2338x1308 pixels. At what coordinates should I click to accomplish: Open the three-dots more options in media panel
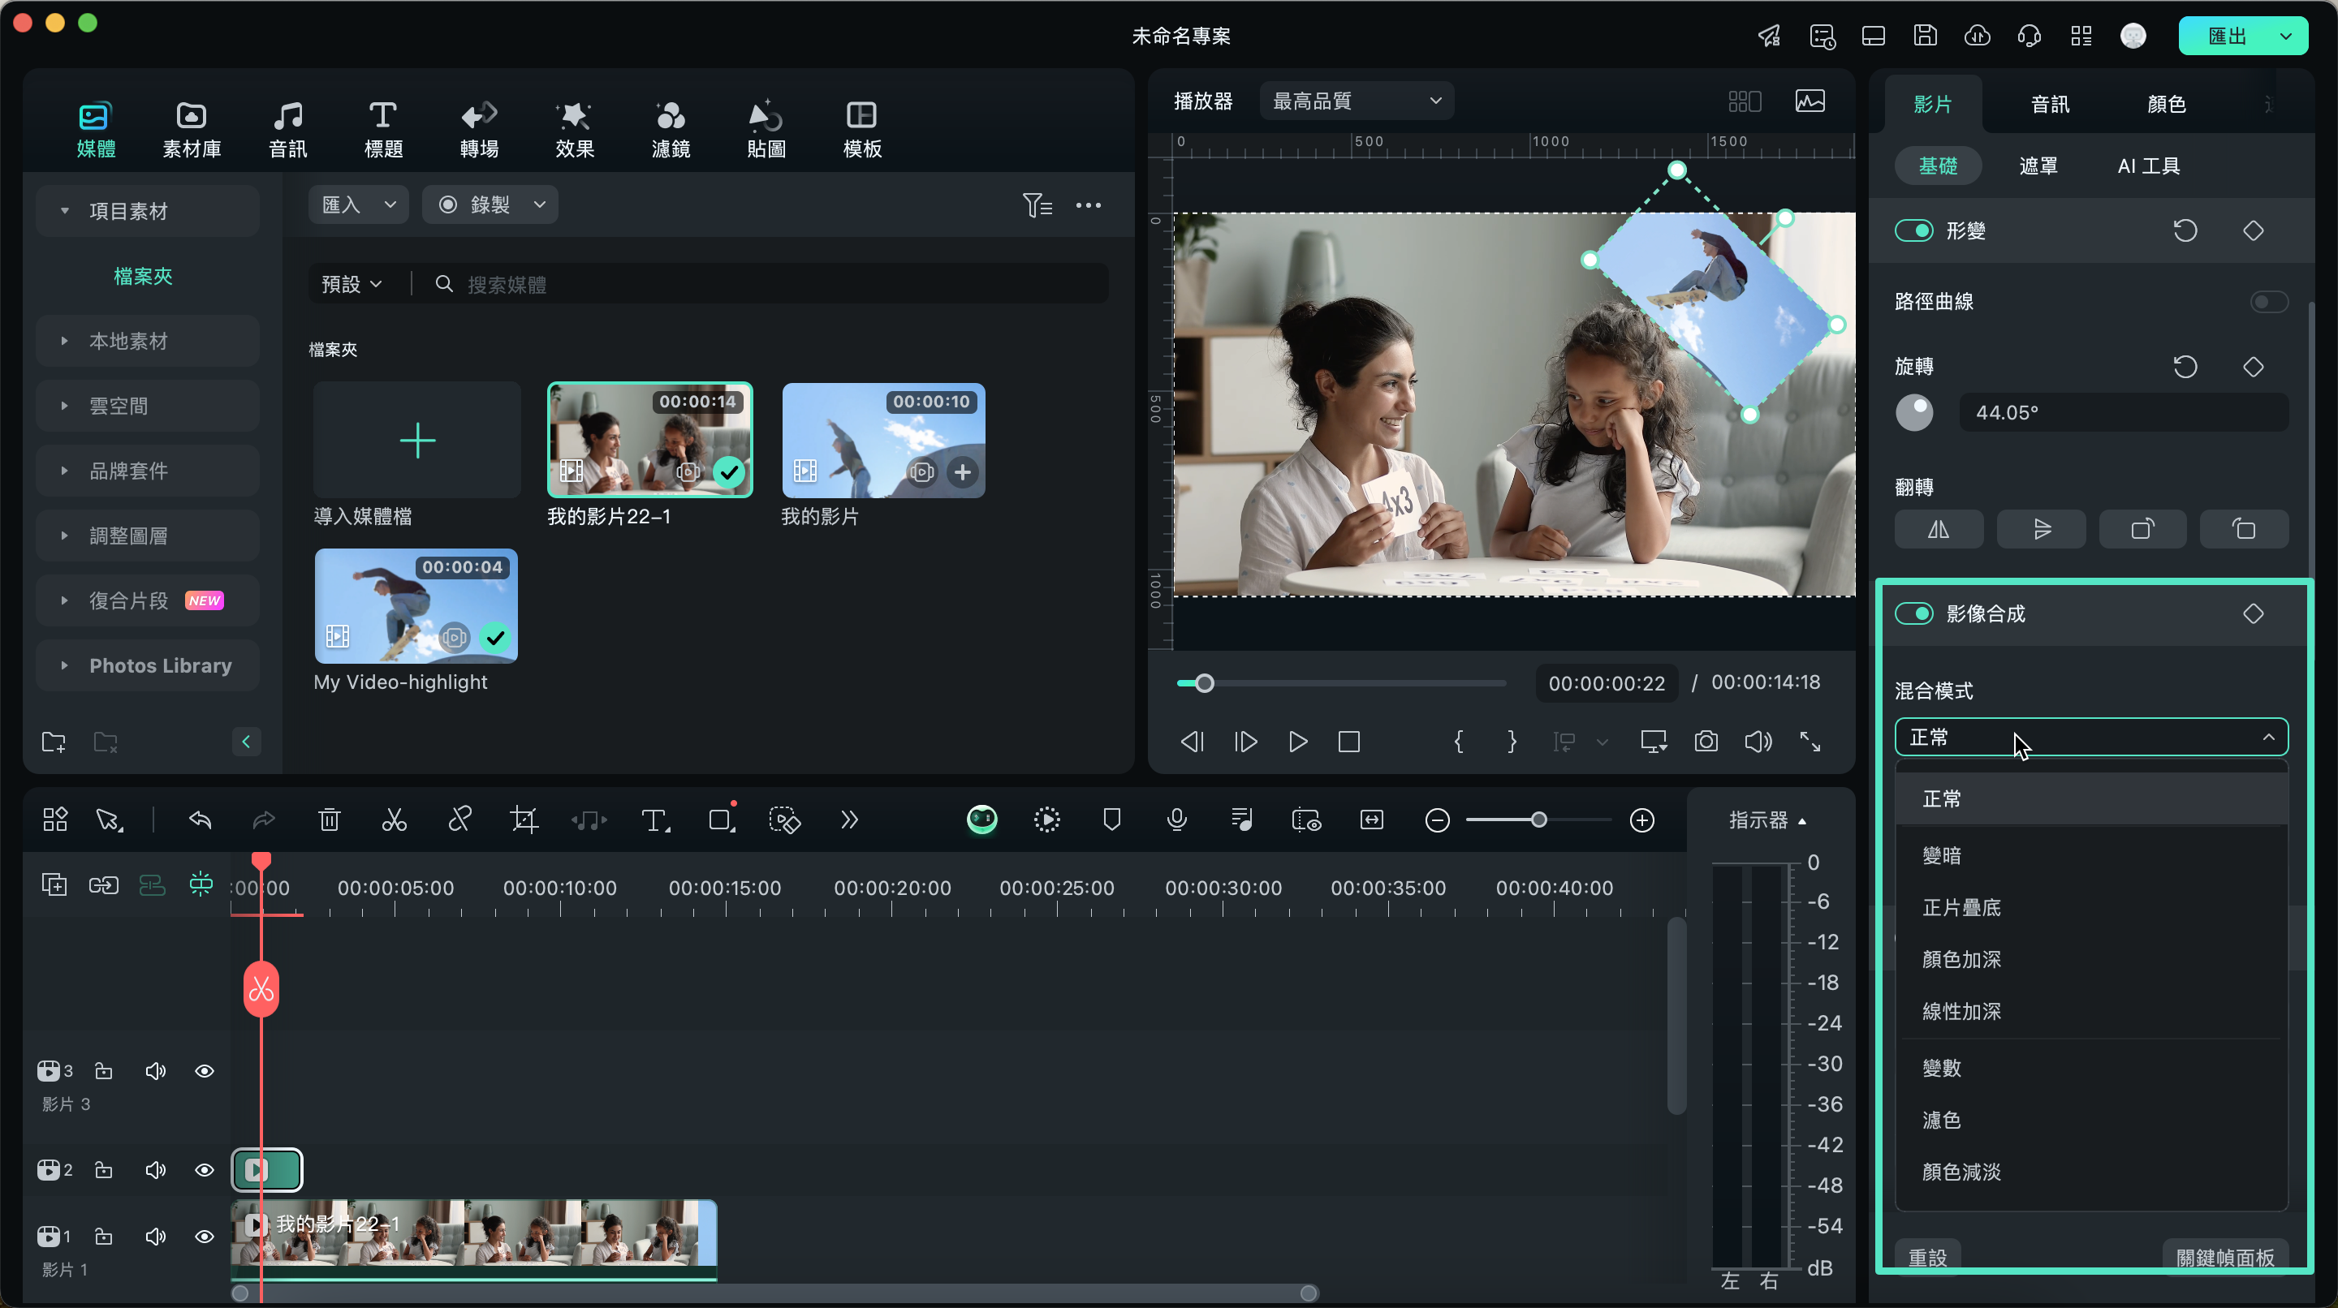coord(1088,205)
